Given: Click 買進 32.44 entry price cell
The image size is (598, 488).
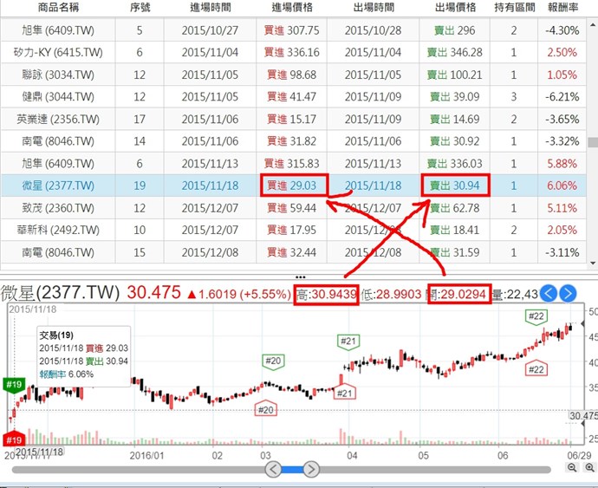Looking at the screenshot, I should point(292,252).
